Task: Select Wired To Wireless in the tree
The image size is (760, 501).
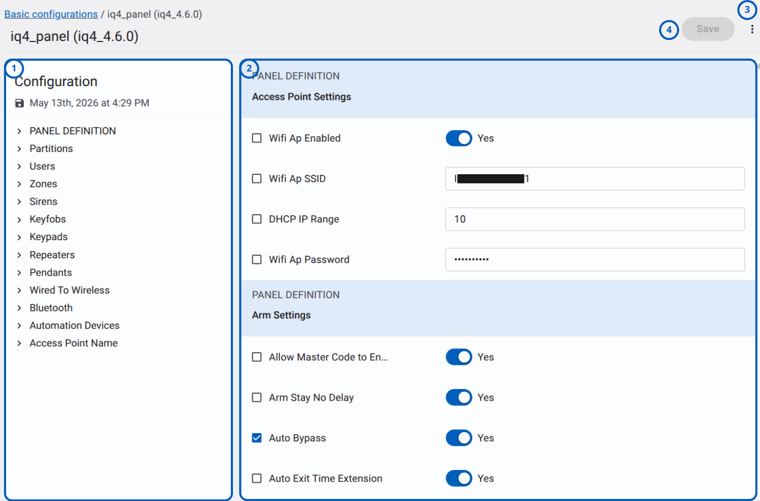Action: click(x=69, y=290)
